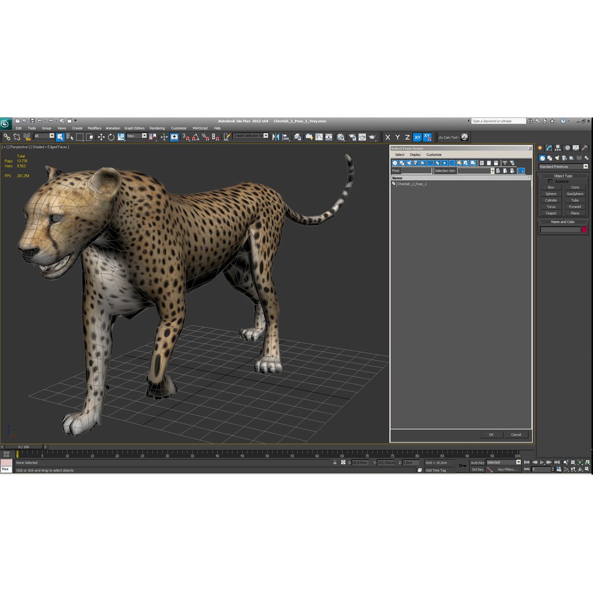Restrict to Z axis

(x=407, y=137)
